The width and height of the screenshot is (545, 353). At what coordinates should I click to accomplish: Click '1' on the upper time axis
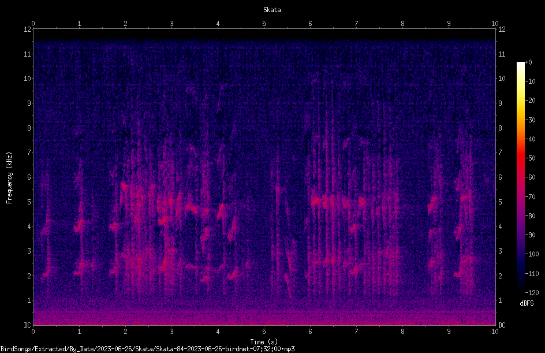79,24
